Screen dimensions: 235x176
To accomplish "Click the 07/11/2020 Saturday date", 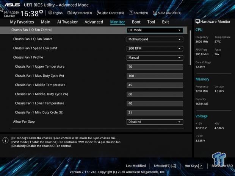I will (11, 14).
